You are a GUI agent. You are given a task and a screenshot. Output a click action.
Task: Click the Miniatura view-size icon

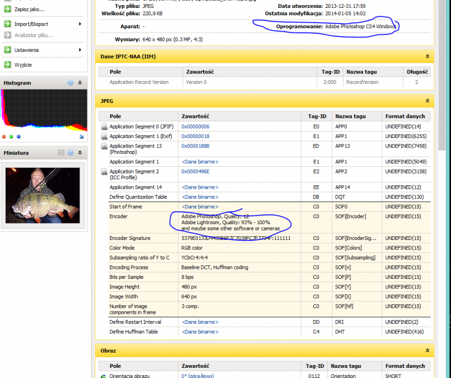pos(61,153)
